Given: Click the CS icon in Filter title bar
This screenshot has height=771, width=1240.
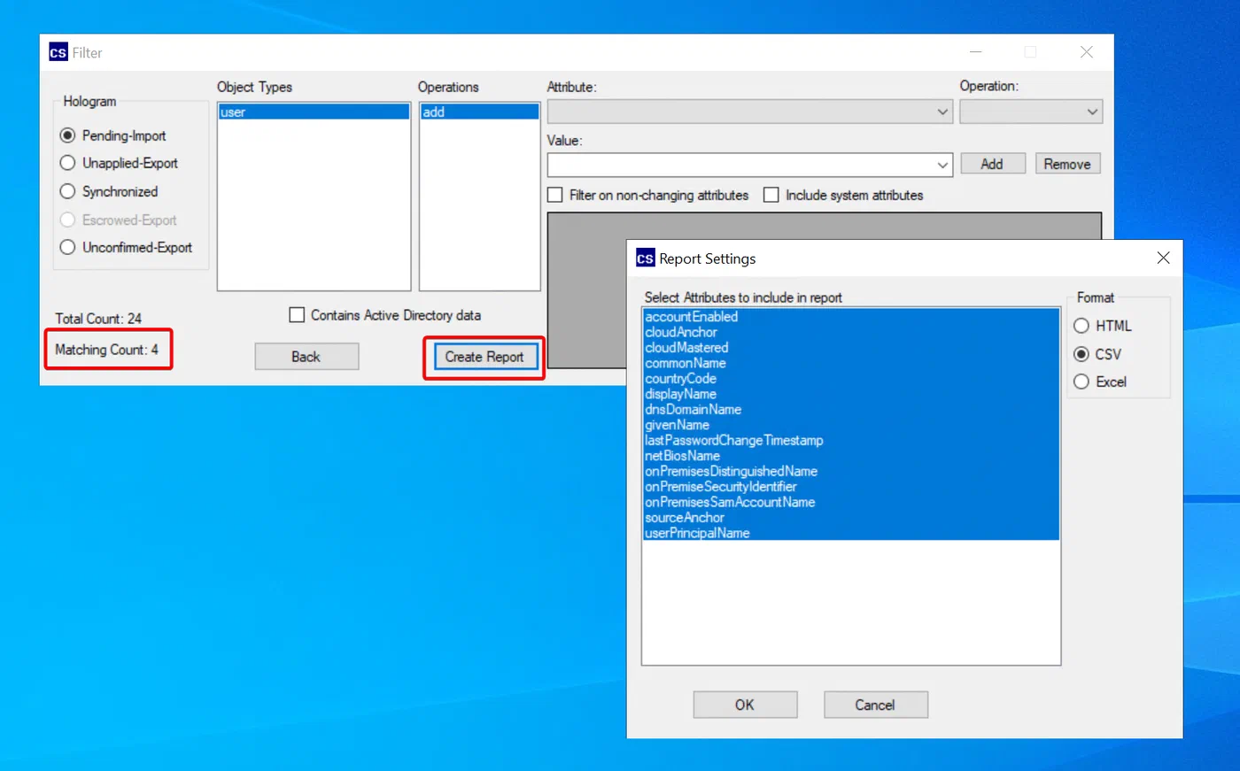Looking at the screenshot, I should tap(58, 53).
